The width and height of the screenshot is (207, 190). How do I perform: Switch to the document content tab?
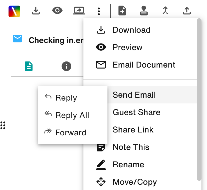[29, 66]
